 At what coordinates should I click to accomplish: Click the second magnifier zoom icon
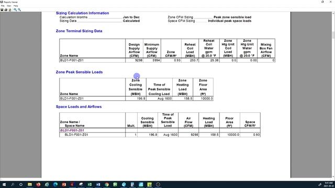tap(19, 10)
